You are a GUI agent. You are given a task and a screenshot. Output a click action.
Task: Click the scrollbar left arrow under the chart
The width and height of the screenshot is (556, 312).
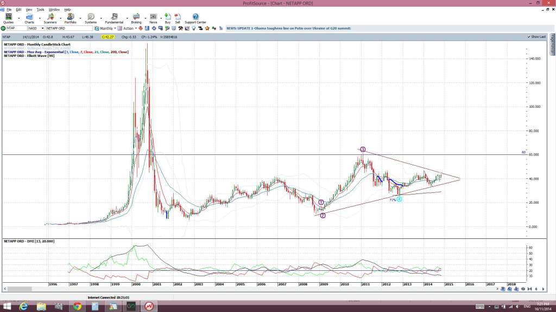pos(4,289)
